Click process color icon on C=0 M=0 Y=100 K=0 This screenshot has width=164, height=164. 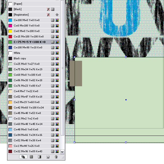pos(52,31)
